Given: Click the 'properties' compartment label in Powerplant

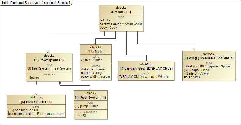Looking at the screenshot, I should coord(49,74).
